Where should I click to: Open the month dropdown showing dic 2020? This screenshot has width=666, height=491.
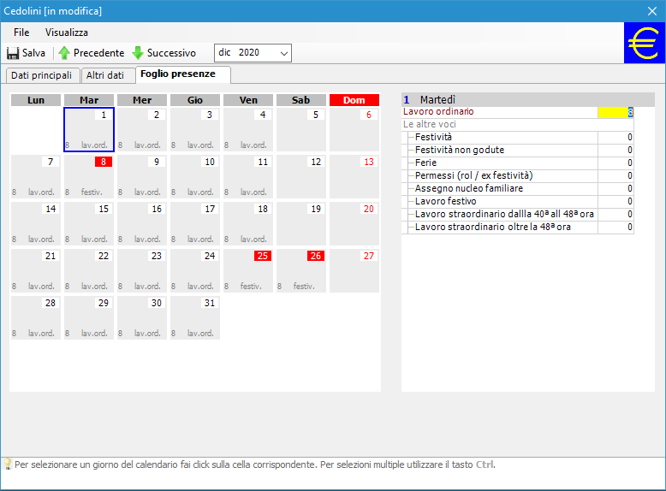(253, 53)
